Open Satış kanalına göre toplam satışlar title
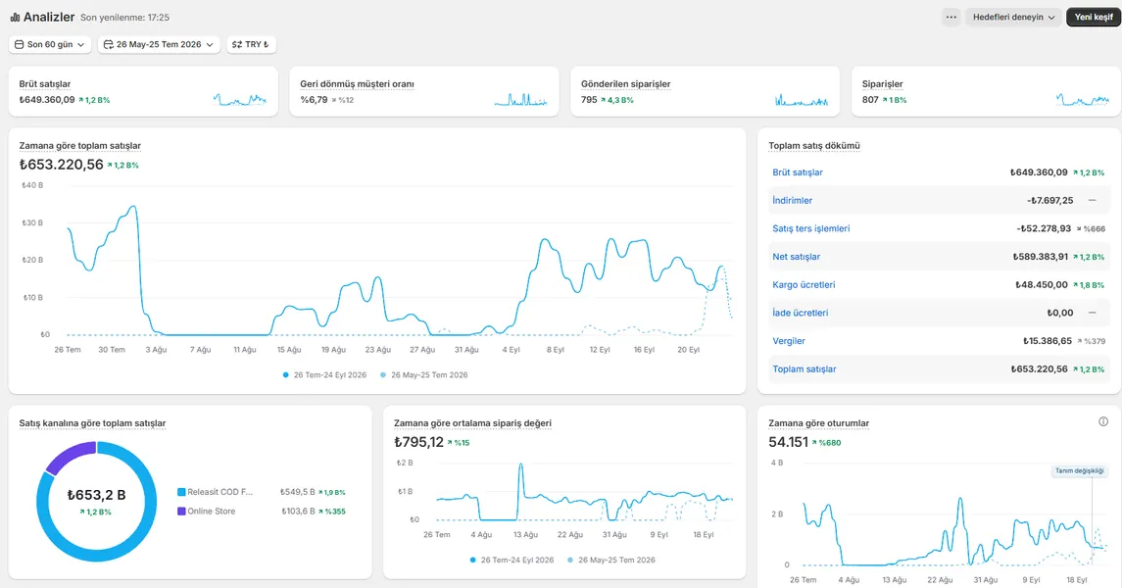Image resolution: width=1122 pixels, height=588 pixels. (92, 422)
